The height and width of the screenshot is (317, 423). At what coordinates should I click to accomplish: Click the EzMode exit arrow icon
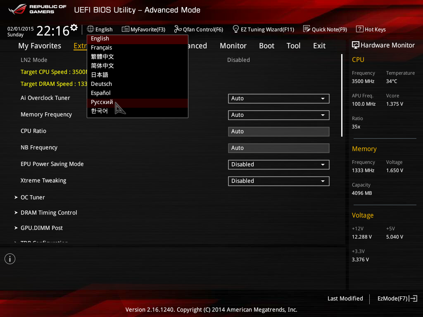[413, 298]
